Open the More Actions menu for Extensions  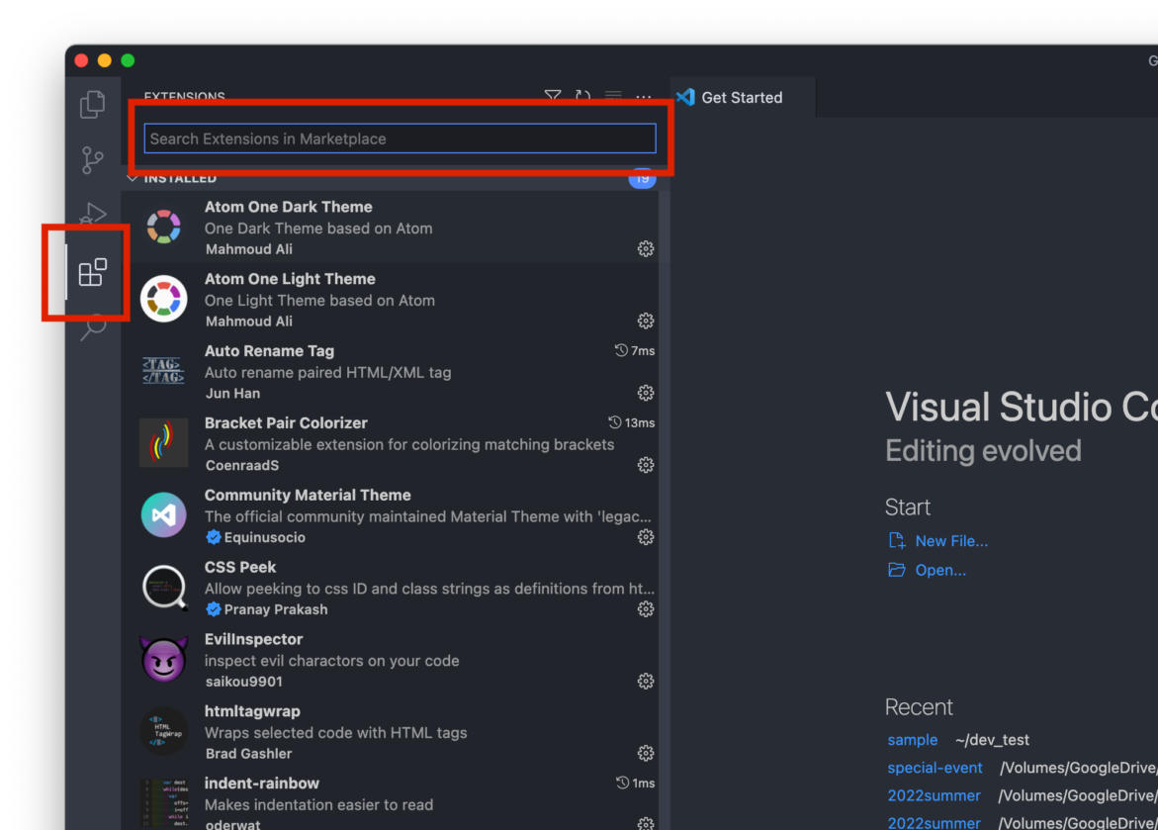644,96
